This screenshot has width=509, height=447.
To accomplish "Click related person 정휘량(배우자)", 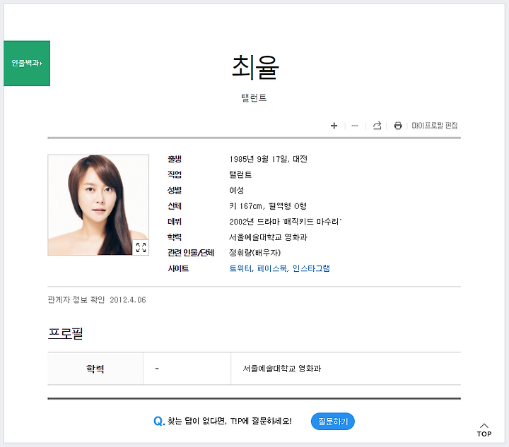I will 255,253.
